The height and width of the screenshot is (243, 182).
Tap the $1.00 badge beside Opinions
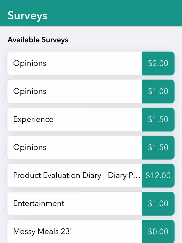[158, 91]
